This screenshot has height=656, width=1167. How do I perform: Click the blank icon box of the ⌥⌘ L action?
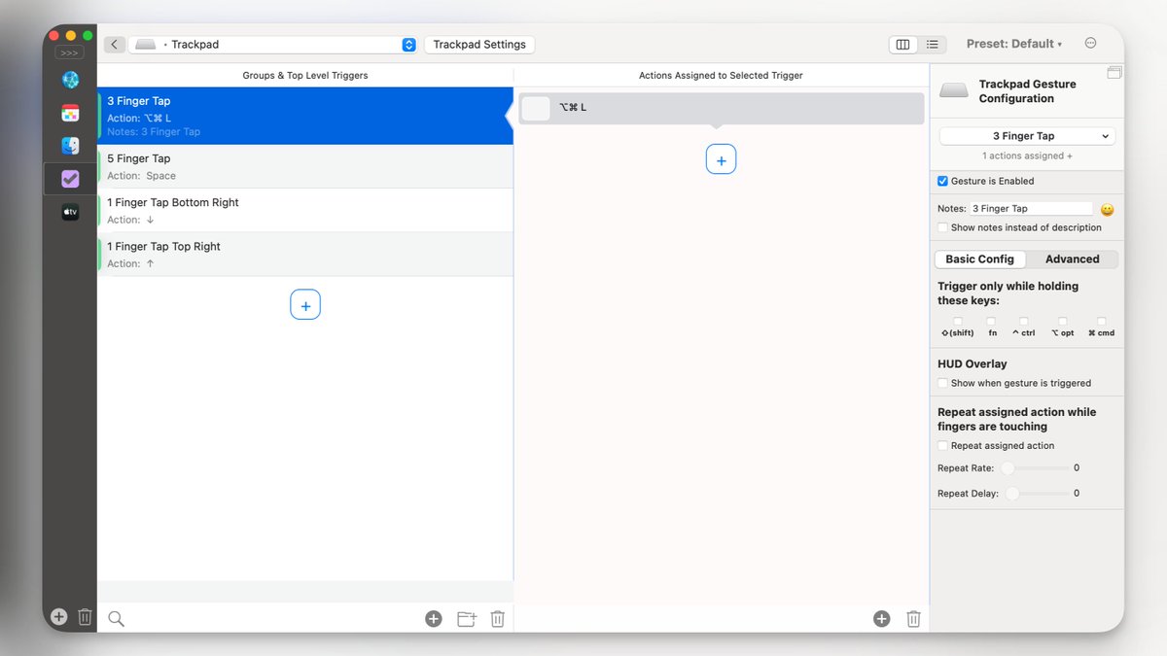536,108
